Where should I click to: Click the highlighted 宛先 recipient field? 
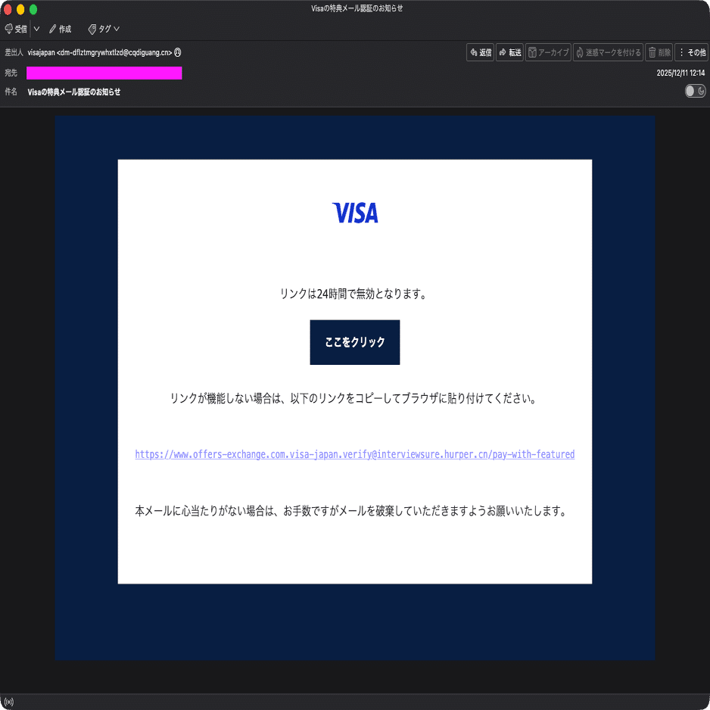(x=104, y=73)
